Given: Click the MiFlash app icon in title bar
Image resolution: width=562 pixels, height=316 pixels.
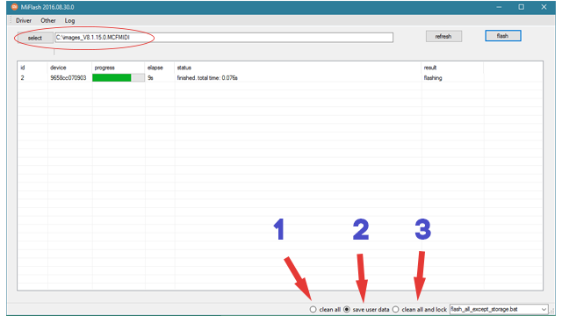Looking at the screenshot, I should point(14,7).
